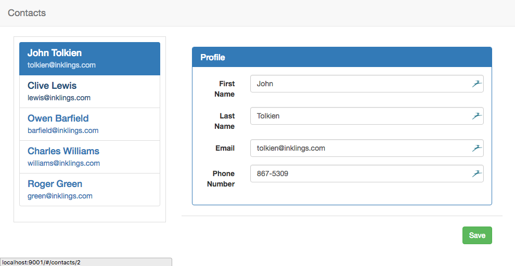Choose Roger Green contact entry

pyautogui.click(x=89, y=190)
